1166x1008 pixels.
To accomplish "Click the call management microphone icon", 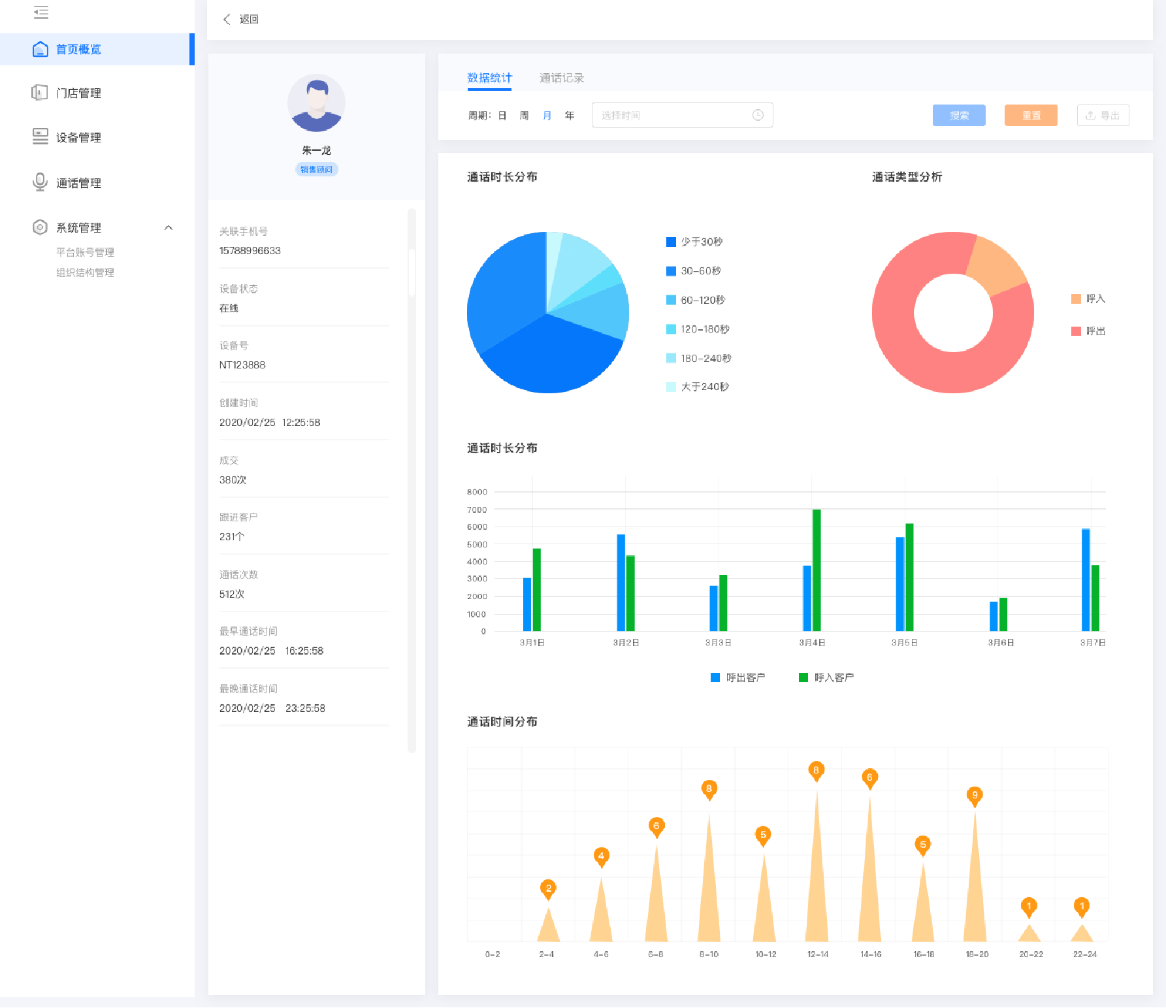I will (x=40, y=182).
